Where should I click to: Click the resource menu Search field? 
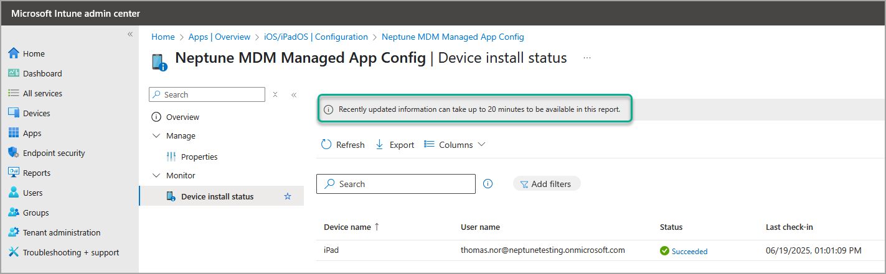click(x=207, y=94)
